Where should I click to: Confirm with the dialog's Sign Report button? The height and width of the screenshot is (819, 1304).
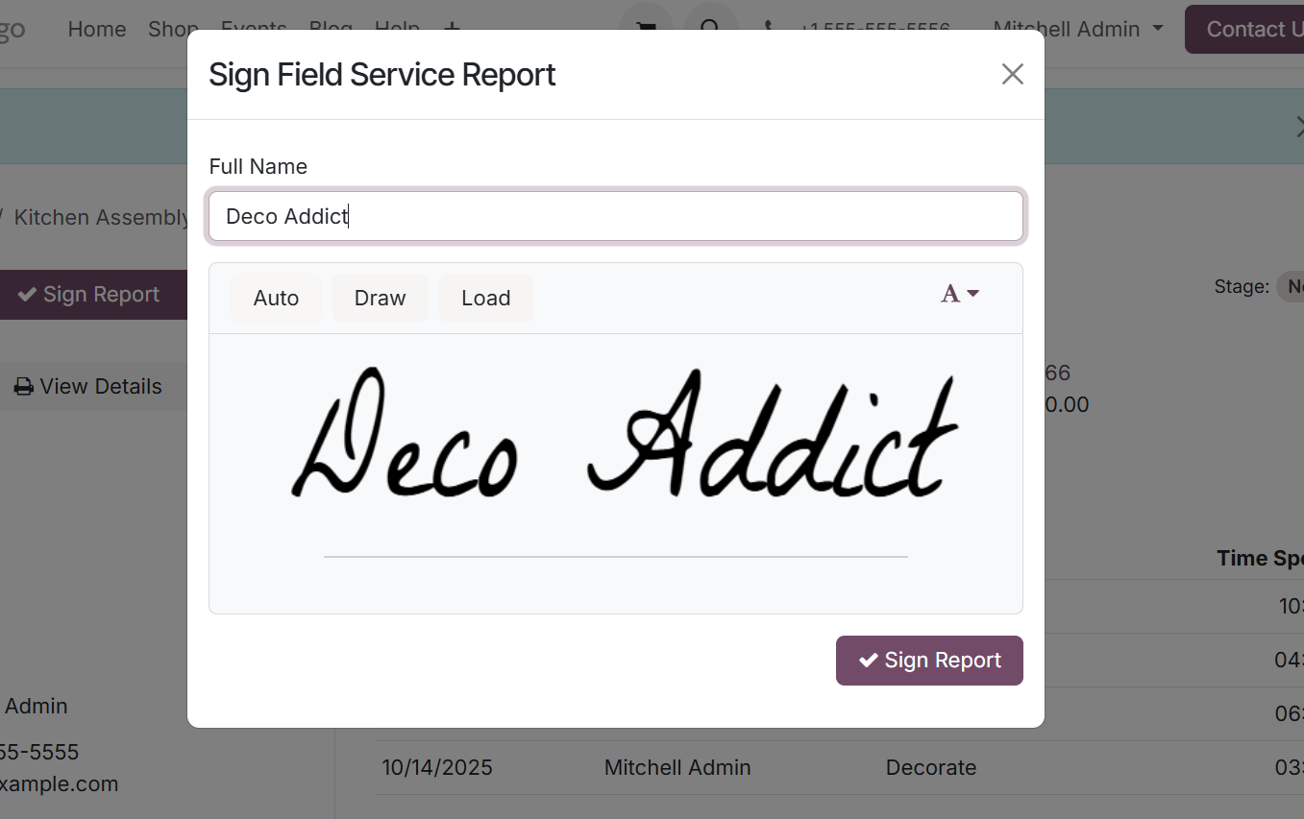929,661
